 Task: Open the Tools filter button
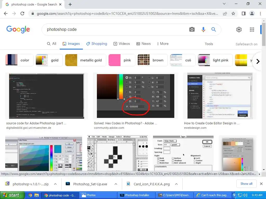[x=209, y=44]
